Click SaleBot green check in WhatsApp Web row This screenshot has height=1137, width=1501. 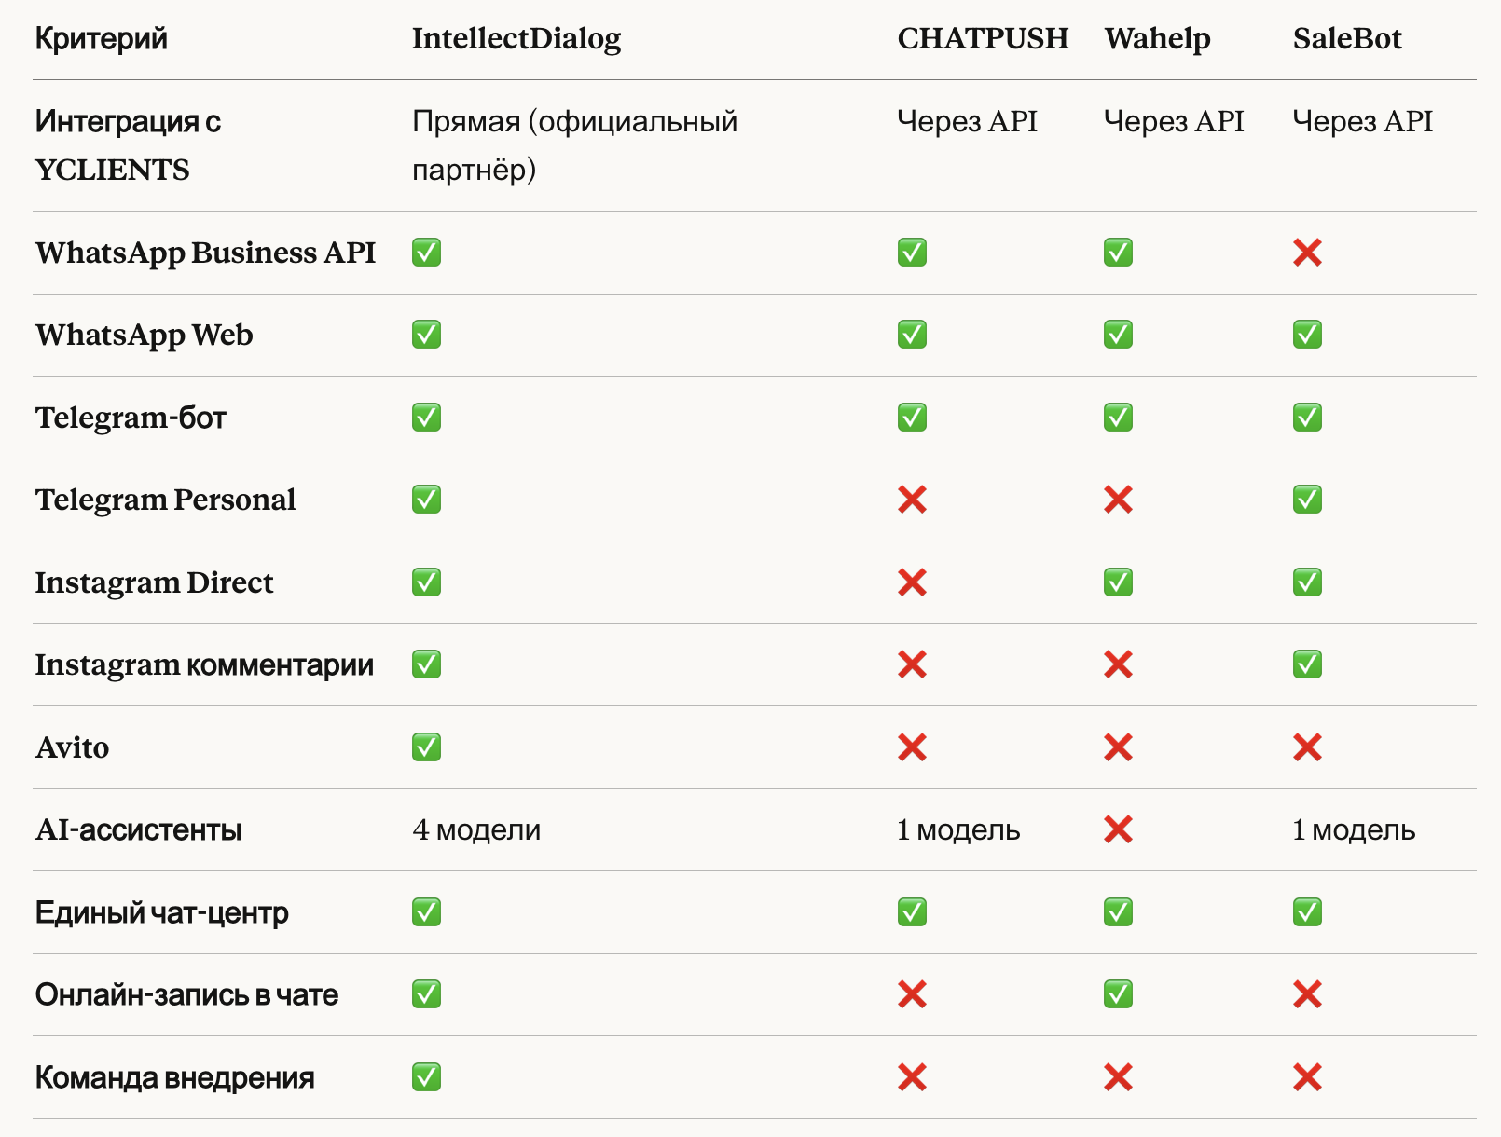1307,335
